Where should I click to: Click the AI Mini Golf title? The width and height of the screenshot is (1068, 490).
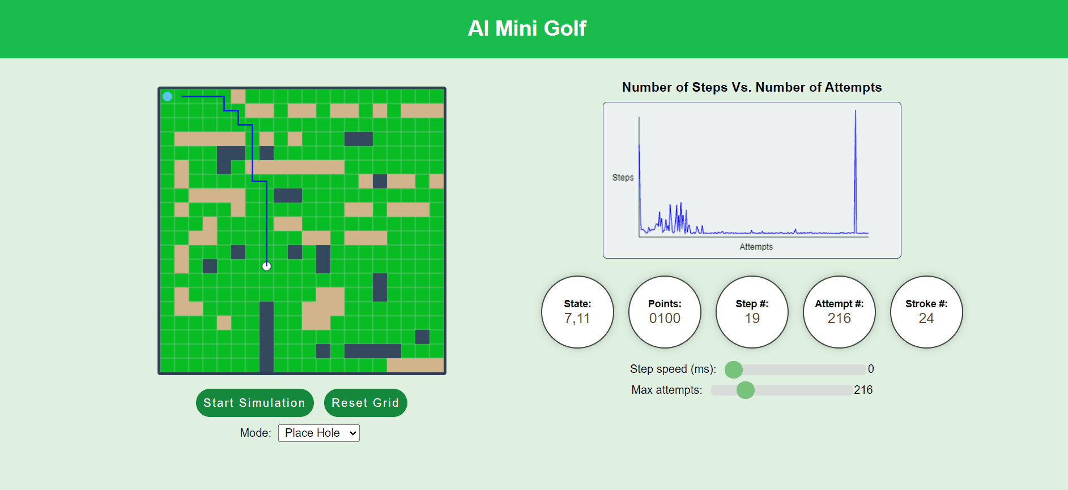(527, 28)
